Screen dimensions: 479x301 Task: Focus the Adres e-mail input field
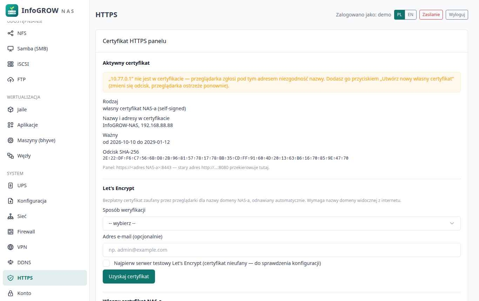coord(282,250)
